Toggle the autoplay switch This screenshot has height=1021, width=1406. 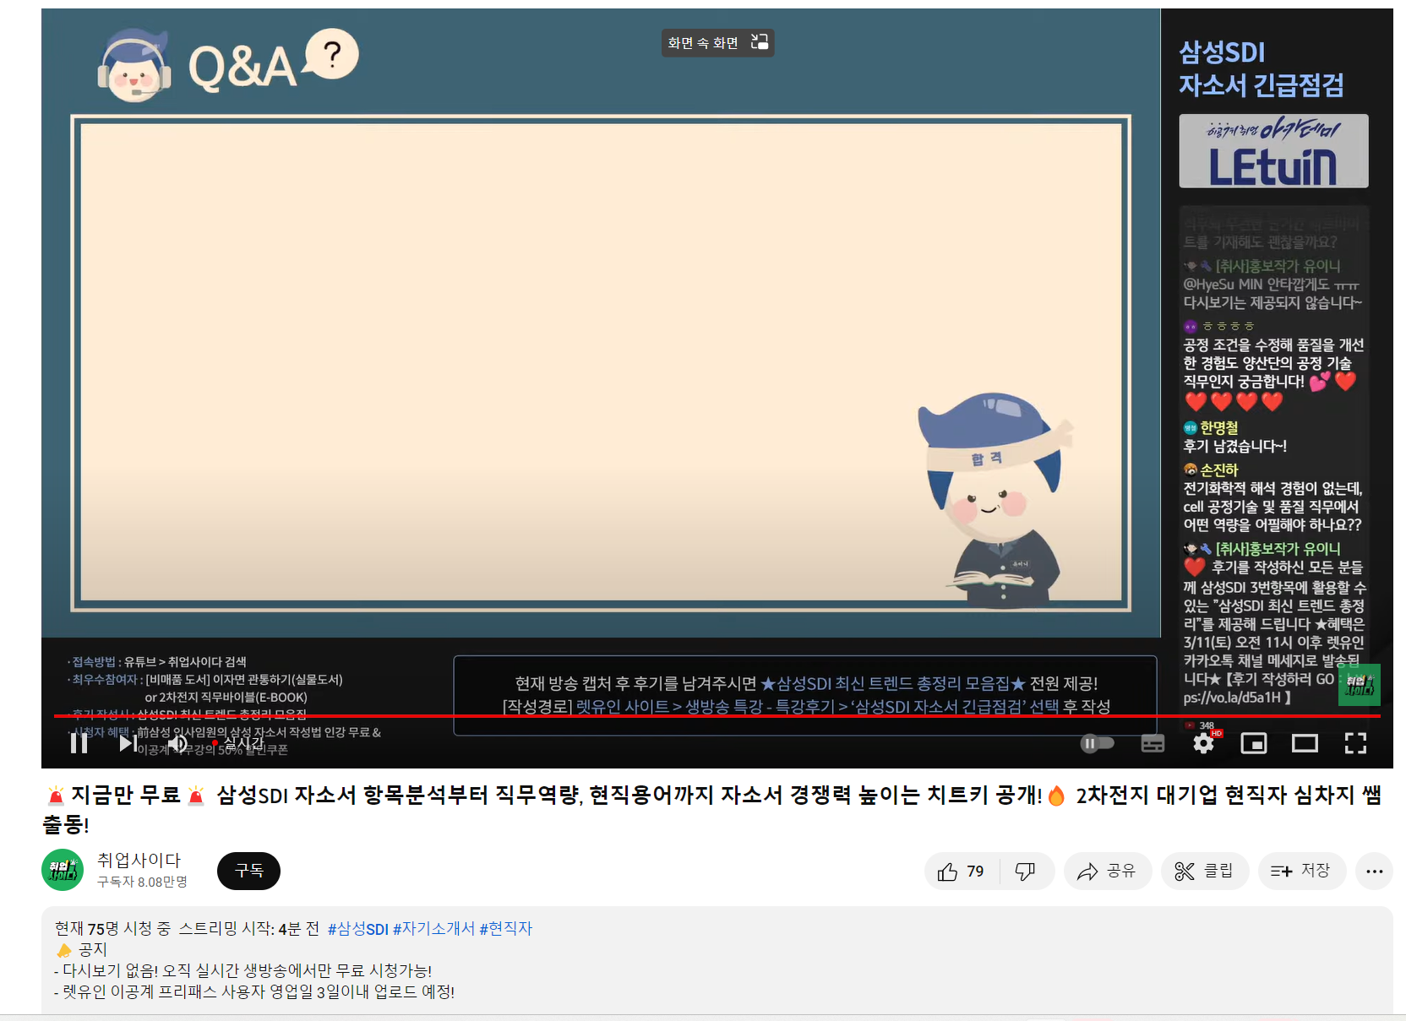click(x=1098, y=743)
